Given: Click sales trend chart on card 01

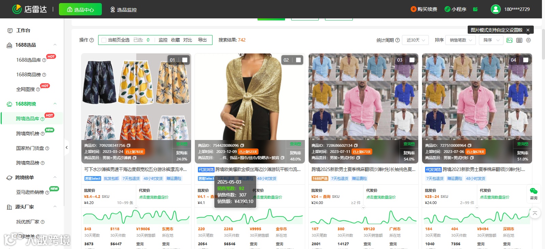Looking at the screenshot, I should [136, 217].
